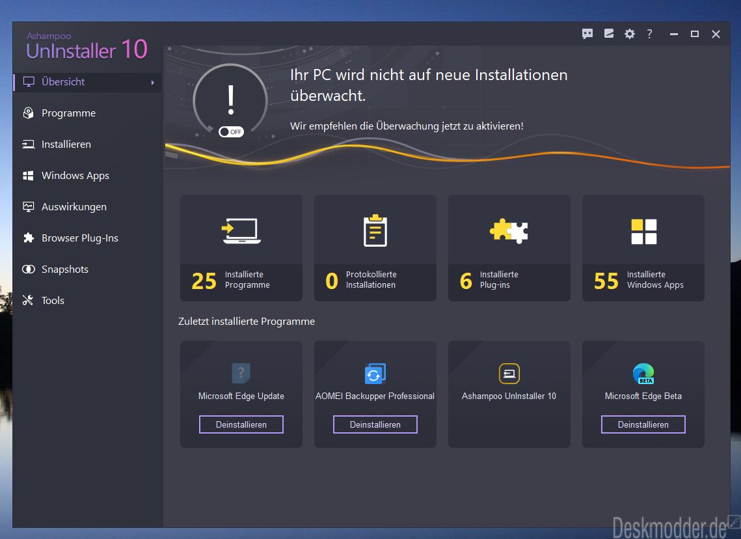The image size is (741, 539).
Task: Open the 0 Protokollierte Installationen label
Action: coord(361,280)
